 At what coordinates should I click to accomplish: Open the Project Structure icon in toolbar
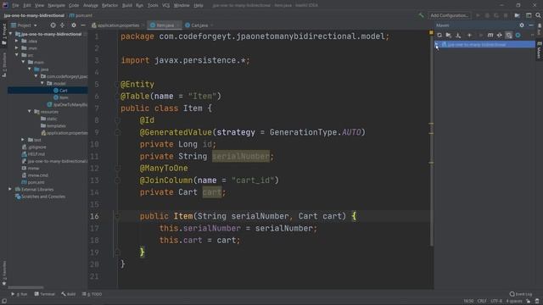[529, 15]
